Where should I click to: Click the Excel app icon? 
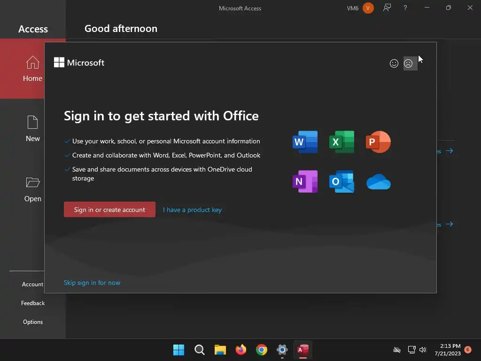(341, 142)
